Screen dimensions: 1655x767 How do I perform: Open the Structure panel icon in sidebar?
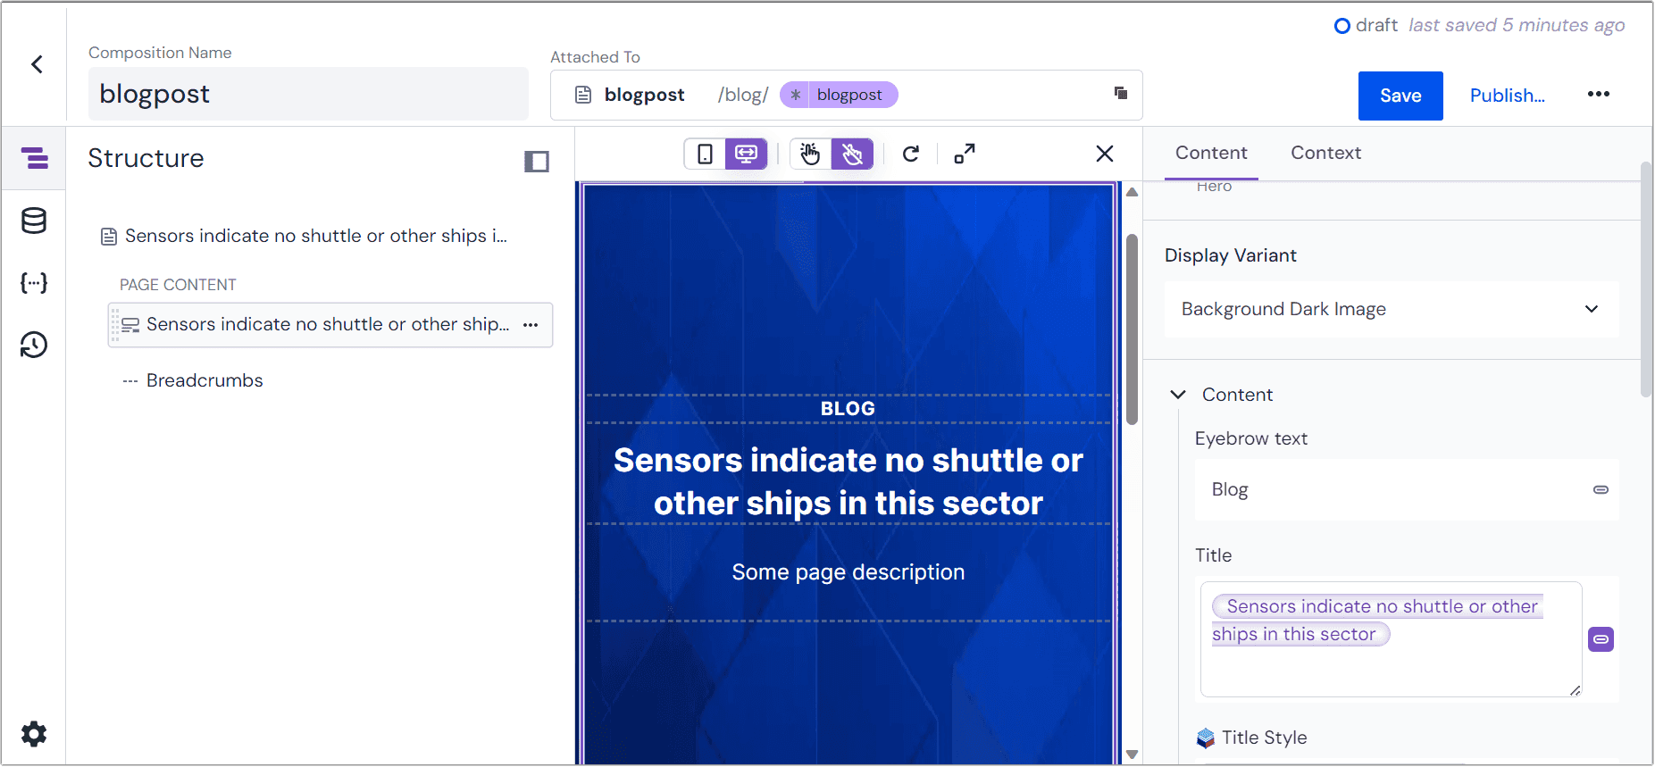tap(34, 159)
